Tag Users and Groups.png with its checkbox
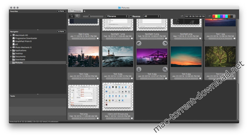 pos(132,118)
